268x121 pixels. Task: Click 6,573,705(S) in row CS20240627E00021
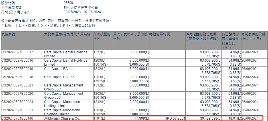(x=212, y=89)
